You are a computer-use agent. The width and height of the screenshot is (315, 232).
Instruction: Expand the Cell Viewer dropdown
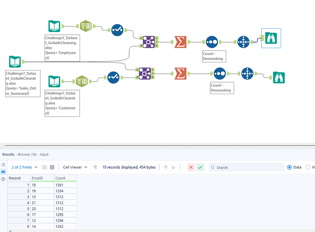click(x=74, y=167)
